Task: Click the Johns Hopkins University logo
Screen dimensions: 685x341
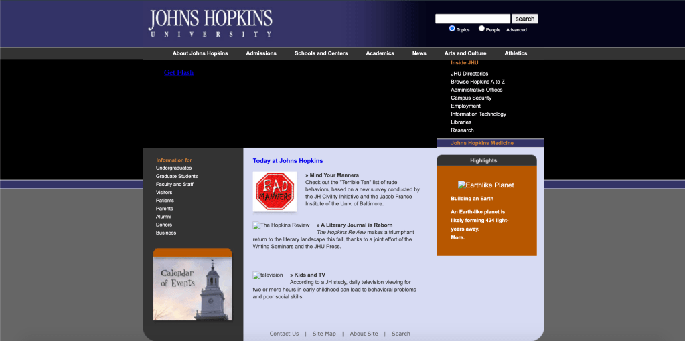Action: [210, 23]
